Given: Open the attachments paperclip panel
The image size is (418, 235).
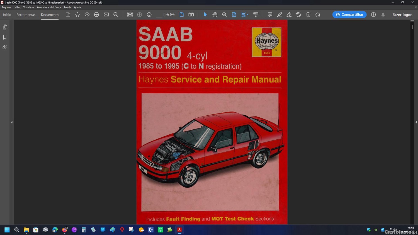Looking at the screenshot, I should pyautogui.click(x=5, y=47).
